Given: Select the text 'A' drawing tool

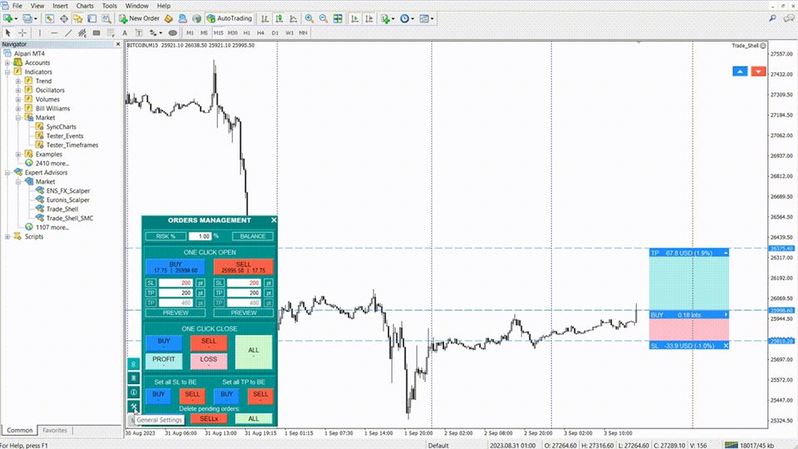Looking at the screenshot, I should [125, 32].
